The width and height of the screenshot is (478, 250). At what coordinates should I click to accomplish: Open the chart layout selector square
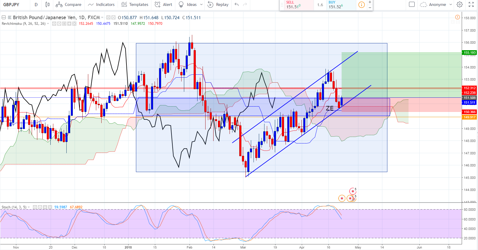coord(412,4)
